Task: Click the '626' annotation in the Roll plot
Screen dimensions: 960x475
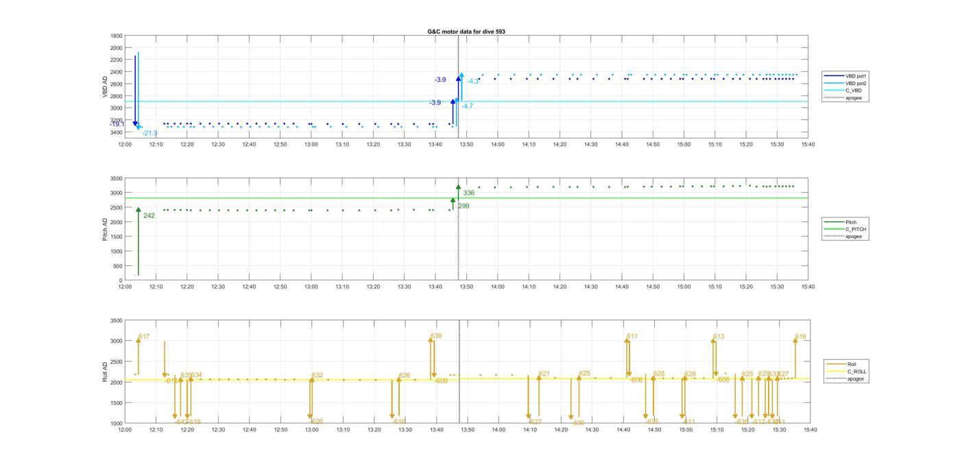Action: click(x=405, y=375)
